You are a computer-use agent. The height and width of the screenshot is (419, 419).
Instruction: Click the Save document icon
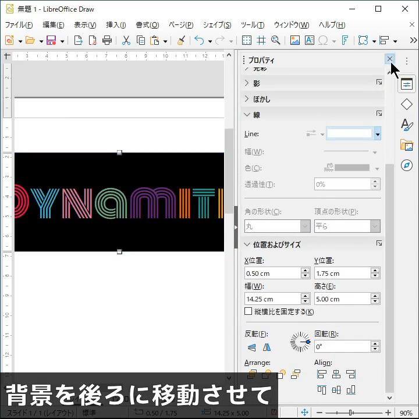click(51, 40)
